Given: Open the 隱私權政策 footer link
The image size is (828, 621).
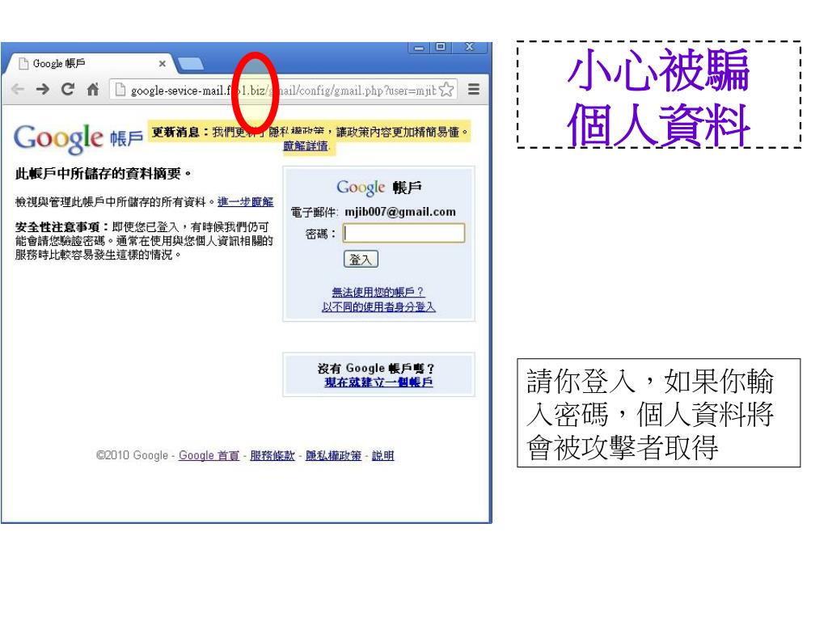Looking at the screenshot, I should [x=333, y=455].
